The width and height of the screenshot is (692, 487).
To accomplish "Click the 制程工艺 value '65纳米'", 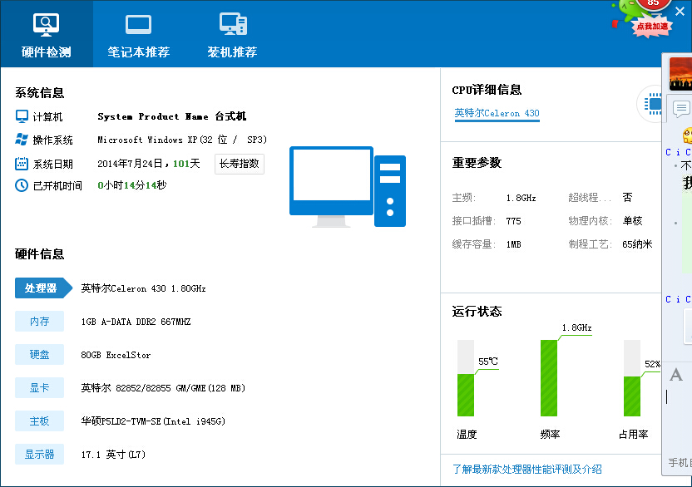I will tap(637, 244).
